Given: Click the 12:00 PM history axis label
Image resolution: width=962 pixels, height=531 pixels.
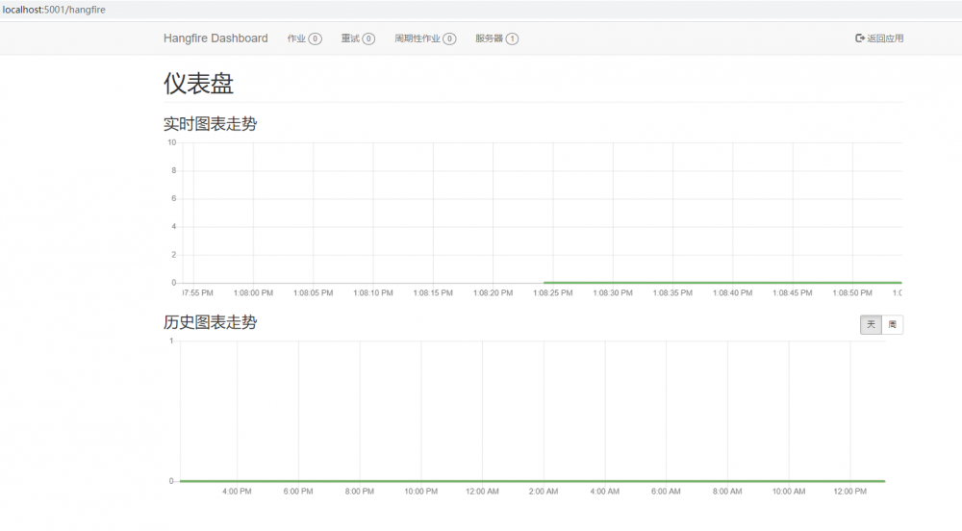Looking at the screenshot, I should click(x=849, y=492).
